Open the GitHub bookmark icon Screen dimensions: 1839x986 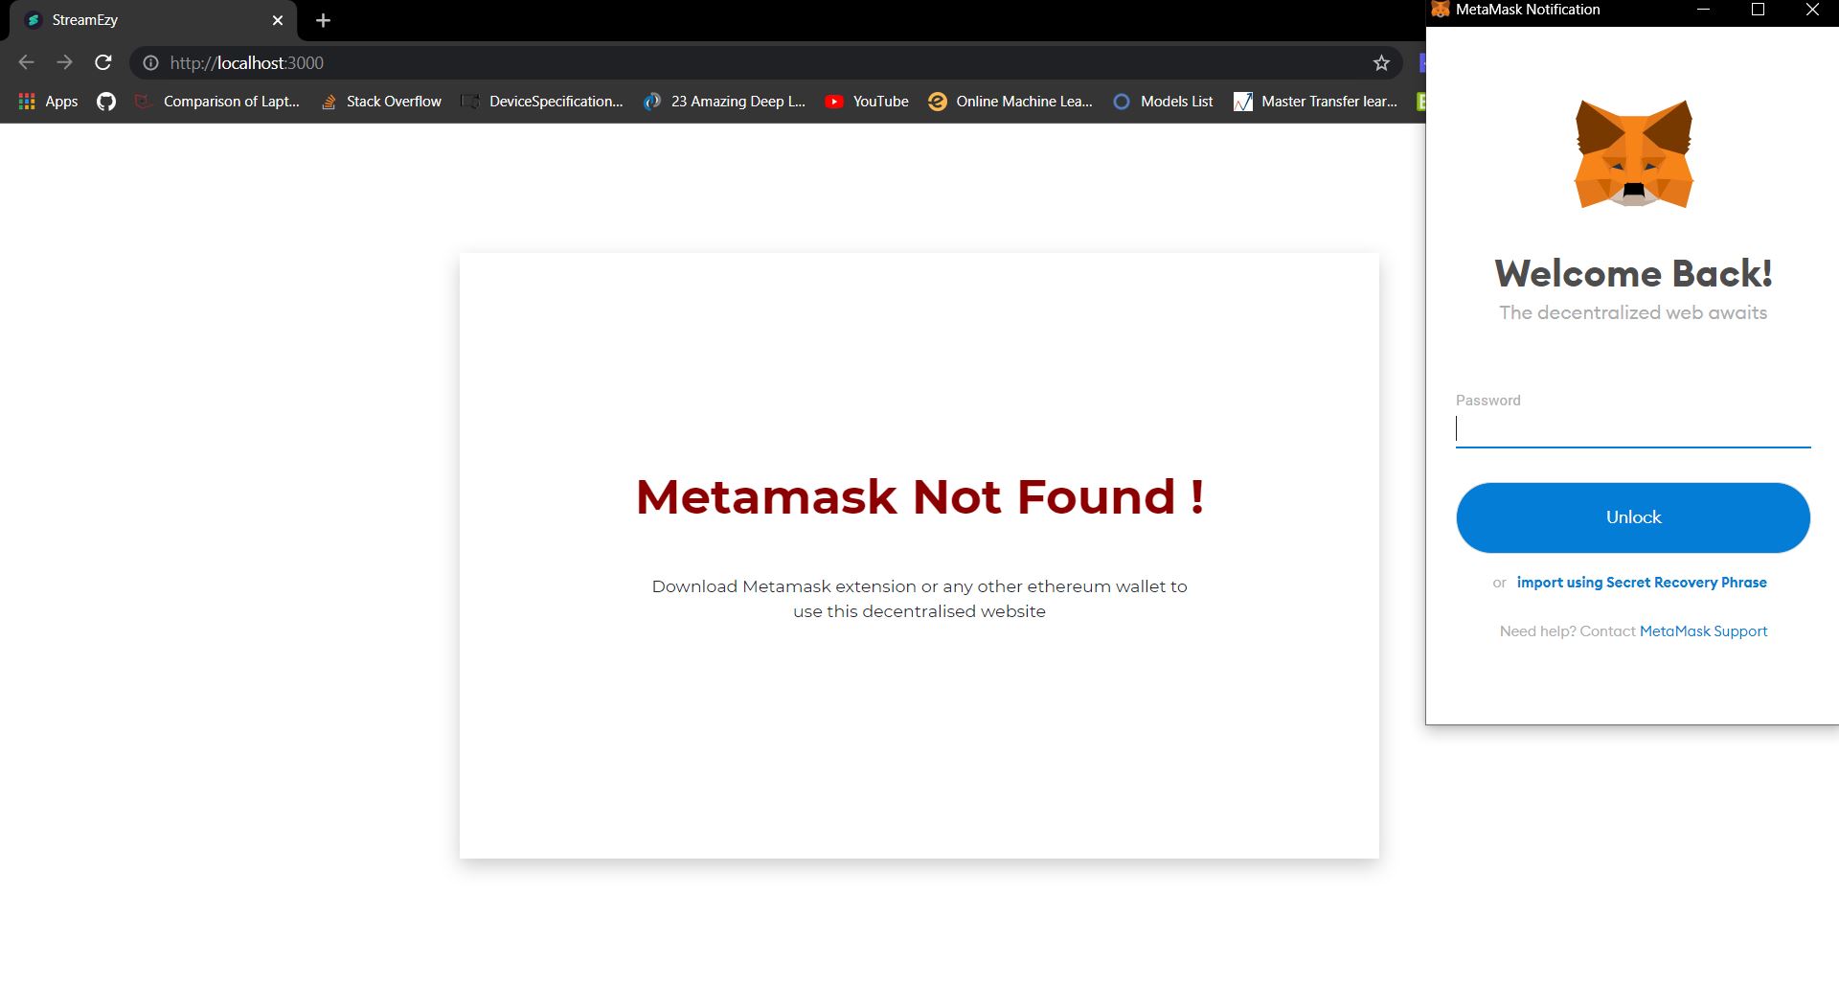point(106,101)
